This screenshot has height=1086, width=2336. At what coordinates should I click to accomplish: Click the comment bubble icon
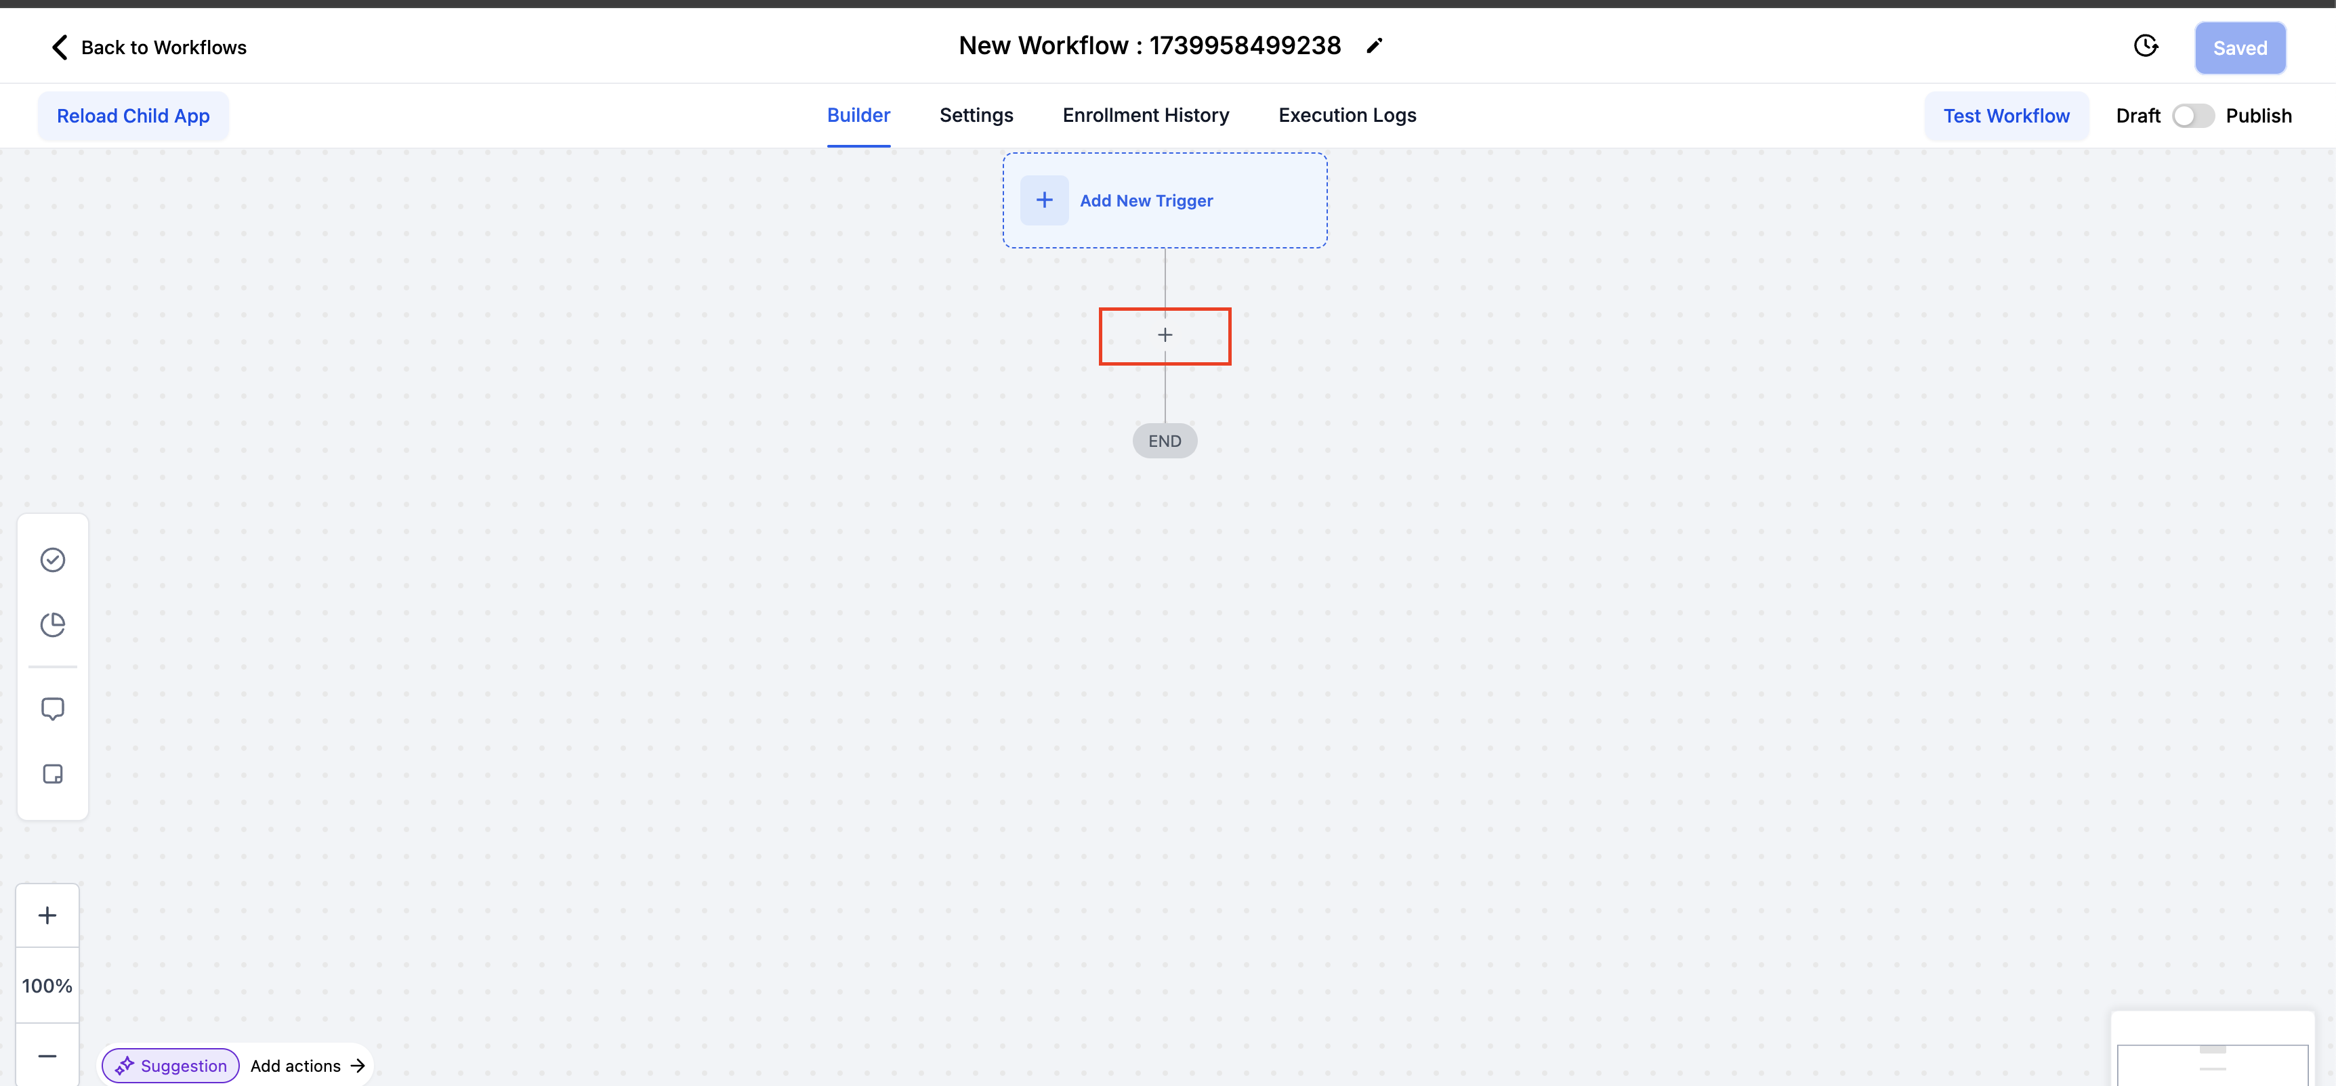(x=53, y=708)
